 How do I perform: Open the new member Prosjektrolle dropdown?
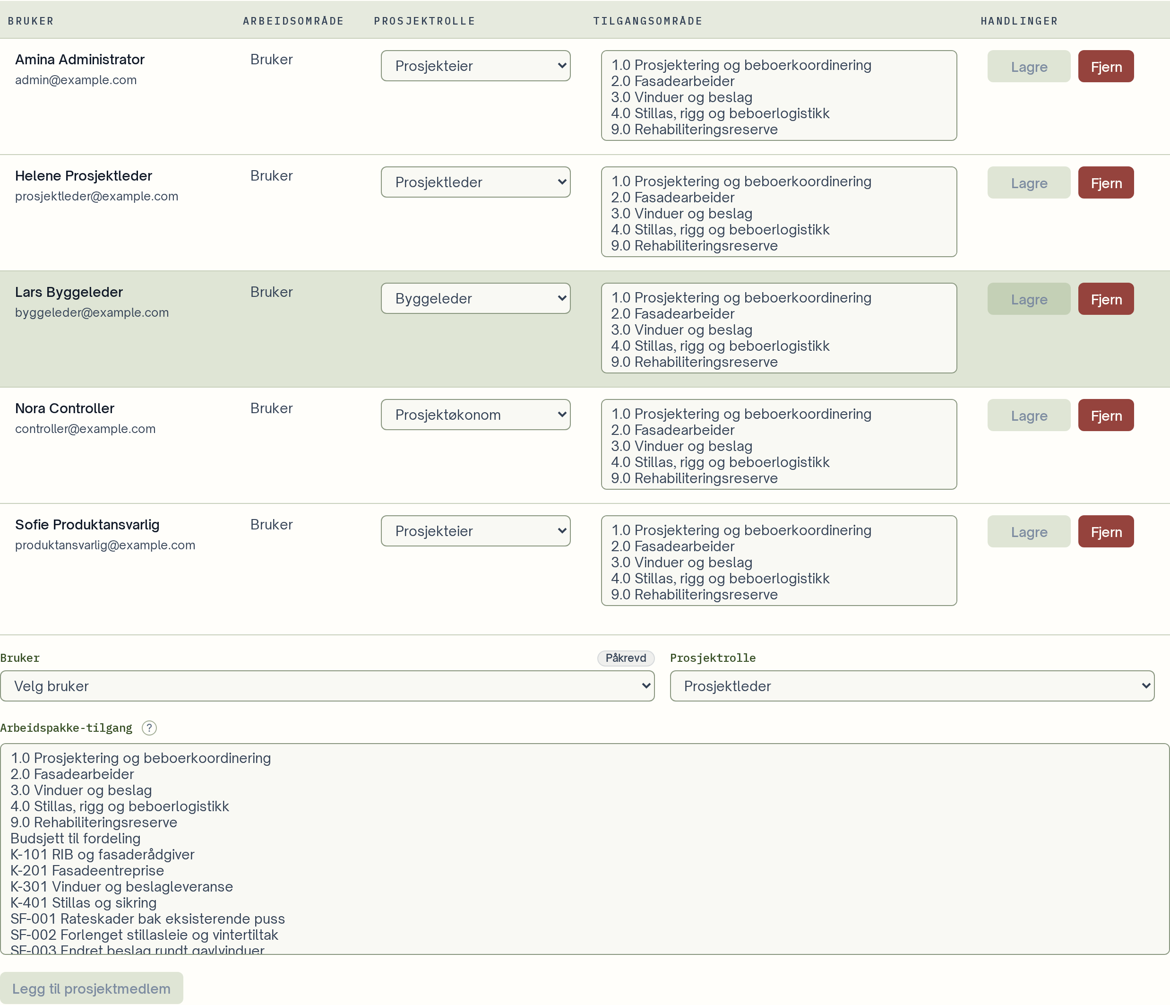[912, 686]
